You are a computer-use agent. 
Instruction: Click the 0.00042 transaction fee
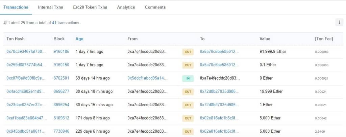(321, 118)
